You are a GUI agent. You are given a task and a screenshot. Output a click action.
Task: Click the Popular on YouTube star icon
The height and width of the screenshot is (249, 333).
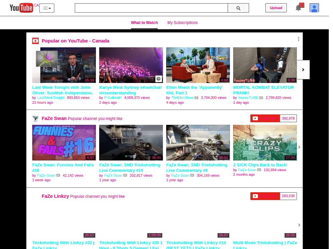tap(35, 41)
